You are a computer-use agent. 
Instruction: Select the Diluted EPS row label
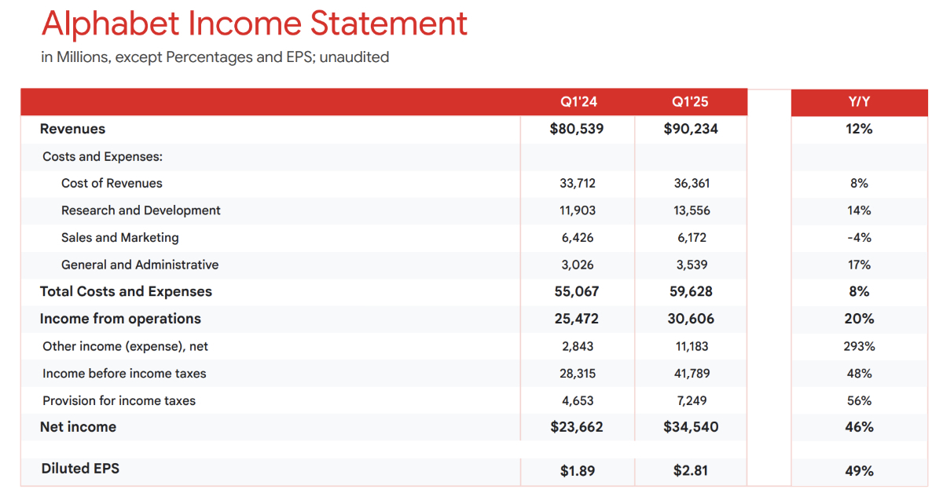click(80, 469)
